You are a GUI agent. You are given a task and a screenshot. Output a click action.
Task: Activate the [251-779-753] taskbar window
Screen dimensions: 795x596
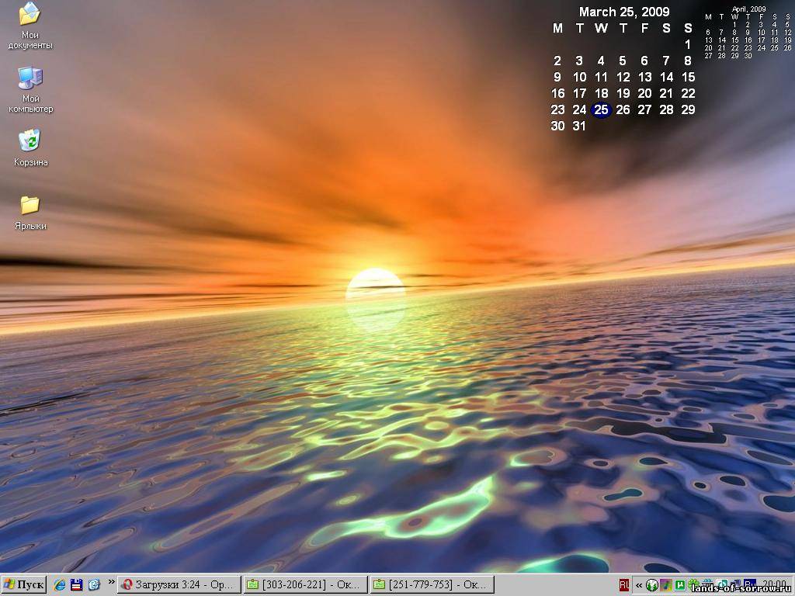[432, 585]
